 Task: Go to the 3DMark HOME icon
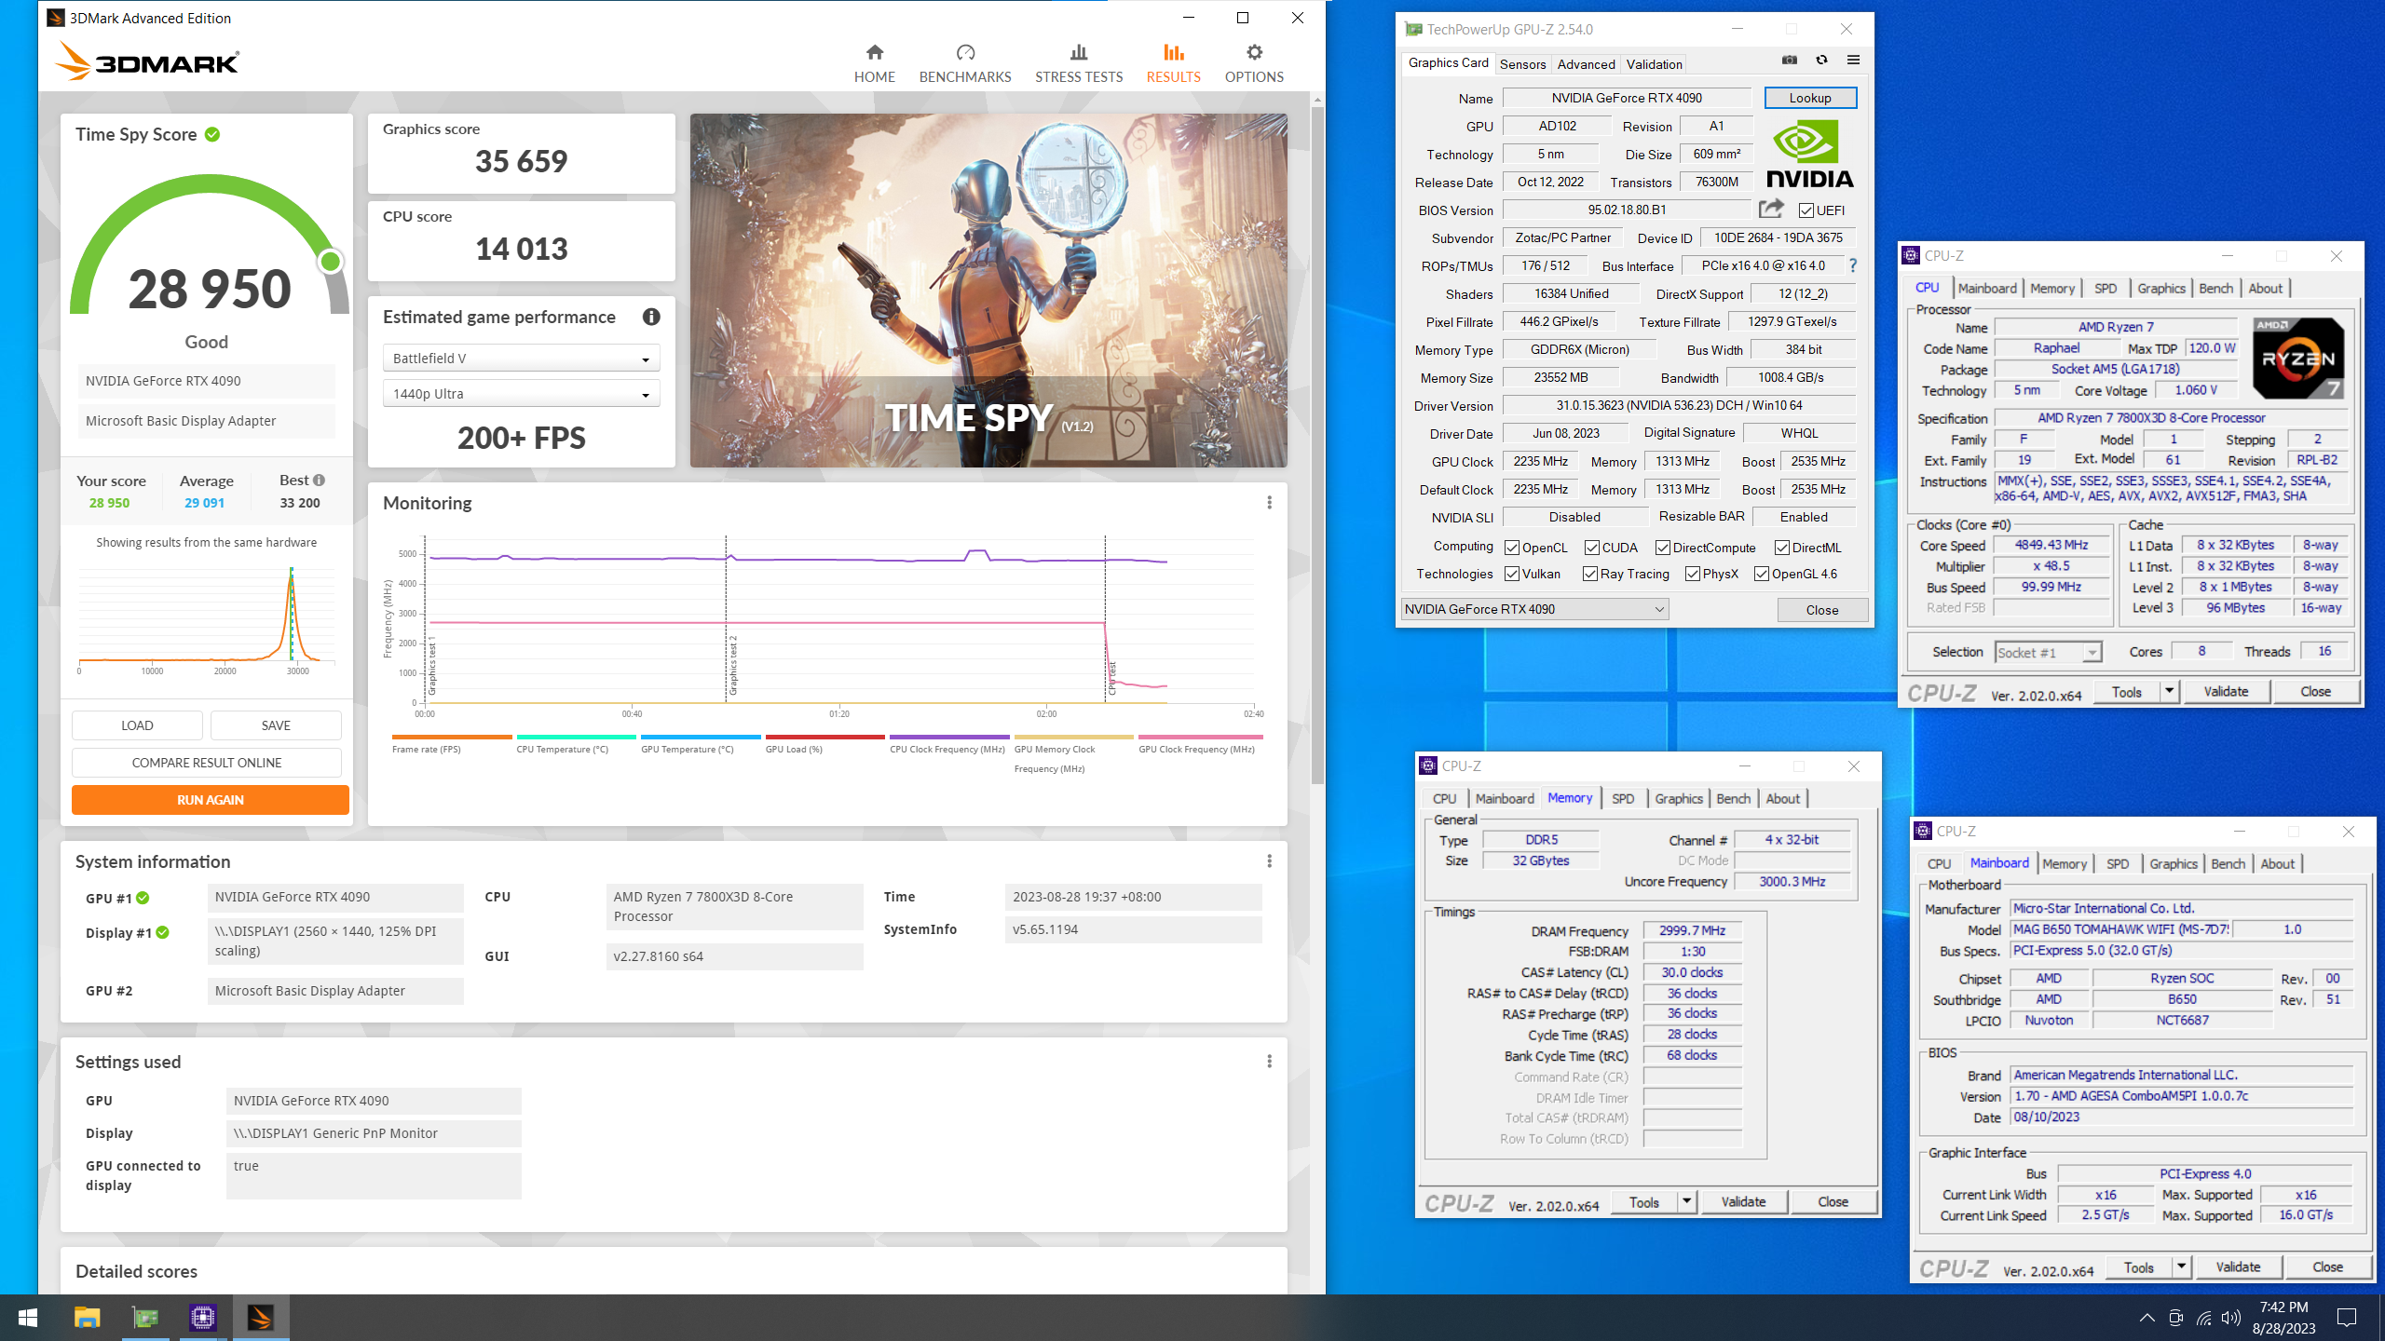coord(874,52)
